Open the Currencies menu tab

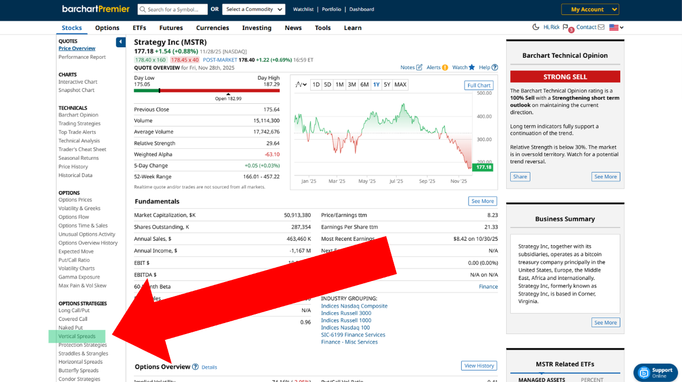(212, 28)
